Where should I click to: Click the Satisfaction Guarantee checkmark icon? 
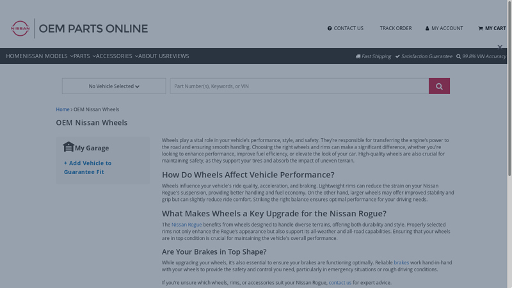click(x=397, y=56)
